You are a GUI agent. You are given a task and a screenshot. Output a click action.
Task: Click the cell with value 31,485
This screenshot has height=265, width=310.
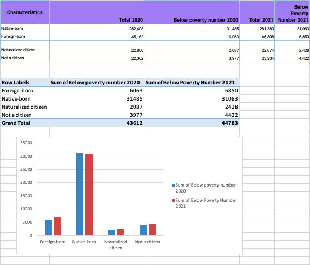[192, 28]
